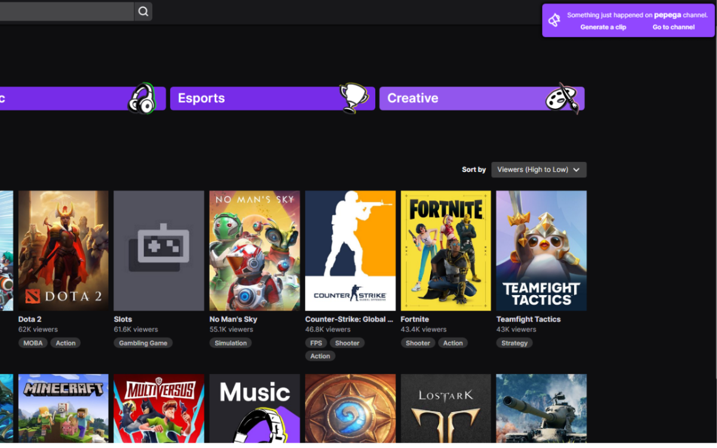Click the Simulation tag under No Man's Sky
The width and height of the screenshot is (717, 448).
tap(231, 343)
